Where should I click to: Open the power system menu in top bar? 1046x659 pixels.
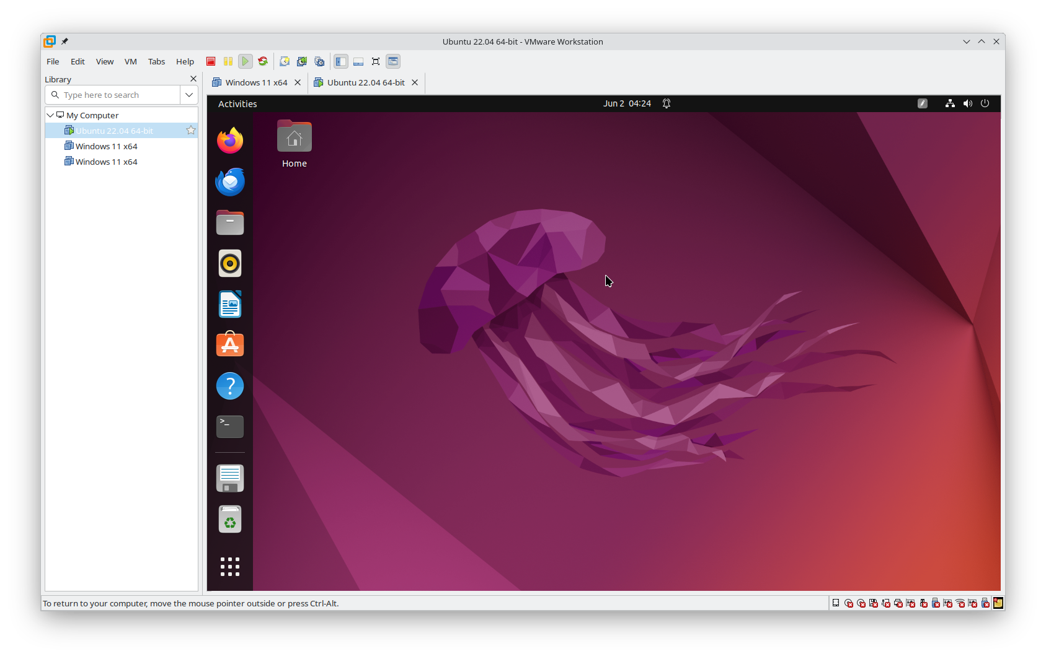tap(985, 103)
